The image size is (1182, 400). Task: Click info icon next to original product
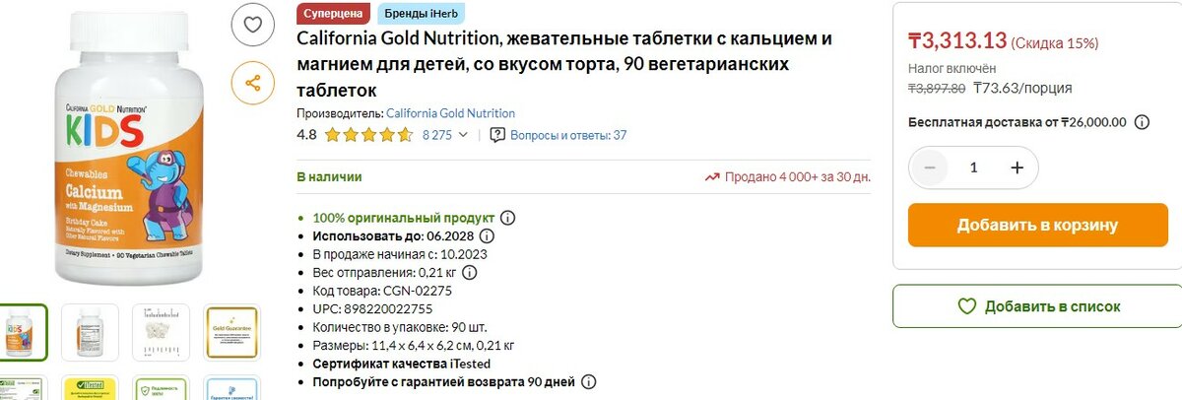(x=508, y=218)
